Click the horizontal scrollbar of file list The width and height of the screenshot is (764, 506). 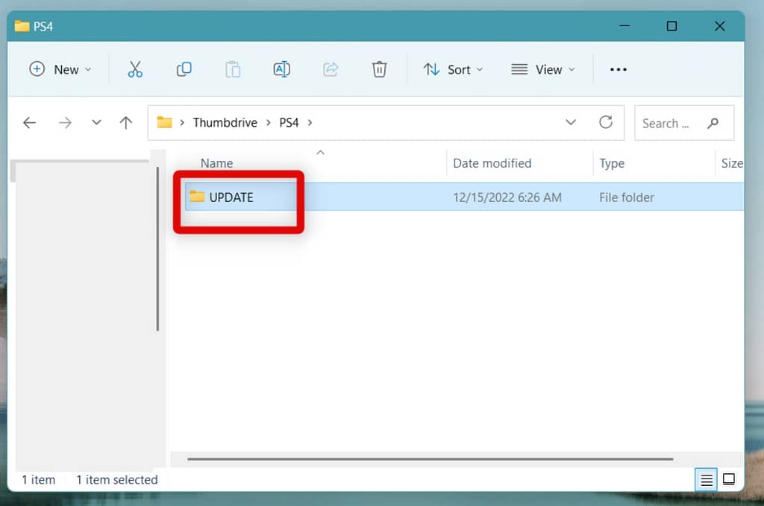pos(430,459)
